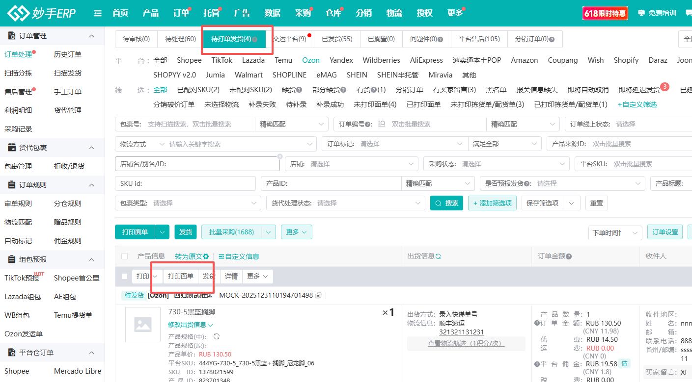Viewport: 692px width, 382px height.
Task: Click 订单管理 section icon in sidebar
Action: [12, 36]
